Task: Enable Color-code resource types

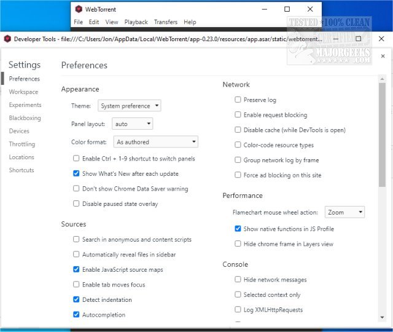Action: pyautogui.click(x=238, y=145)
